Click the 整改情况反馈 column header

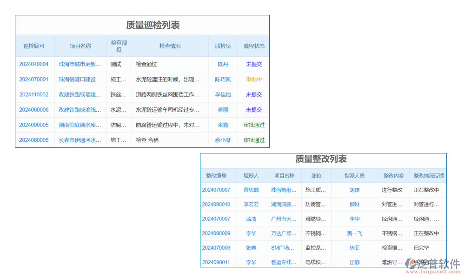(428, 176)
